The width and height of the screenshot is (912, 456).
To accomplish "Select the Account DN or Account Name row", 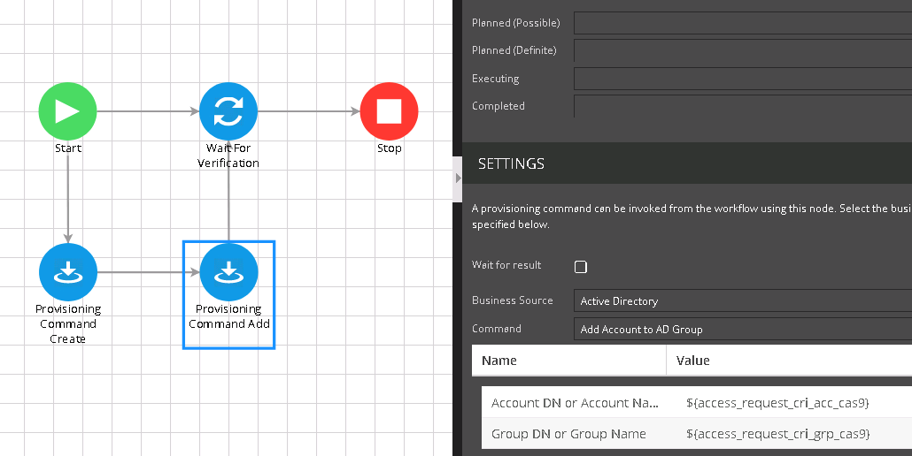I will pyautogui.click(x=575, y=403).
